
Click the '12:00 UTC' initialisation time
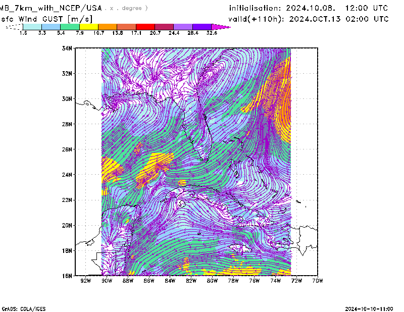click(x=367, y=8)
